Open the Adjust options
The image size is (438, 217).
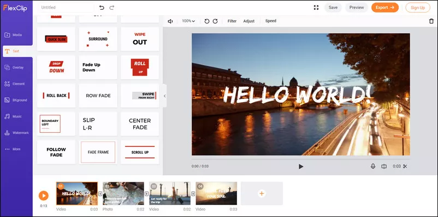[248, 21]
